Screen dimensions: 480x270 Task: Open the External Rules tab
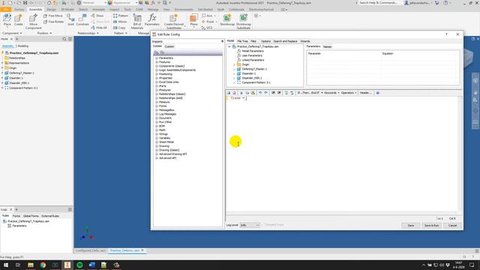[x=50, y=216]
